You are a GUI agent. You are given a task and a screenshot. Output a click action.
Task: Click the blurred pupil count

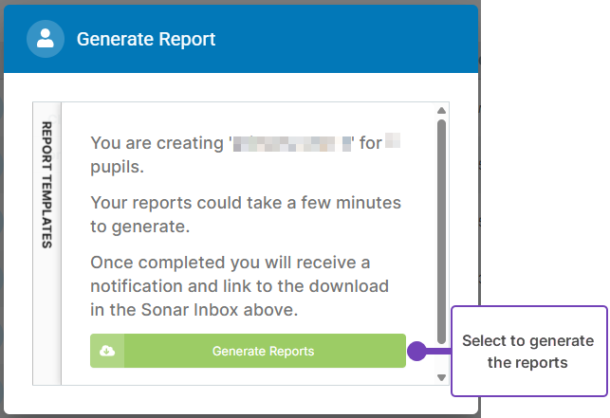point(394,144)
